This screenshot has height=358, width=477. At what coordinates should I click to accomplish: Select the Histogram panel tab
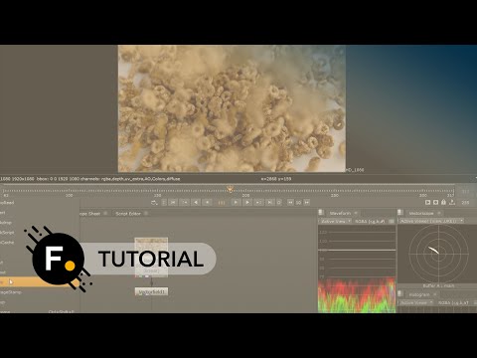[x=419, y=294]
